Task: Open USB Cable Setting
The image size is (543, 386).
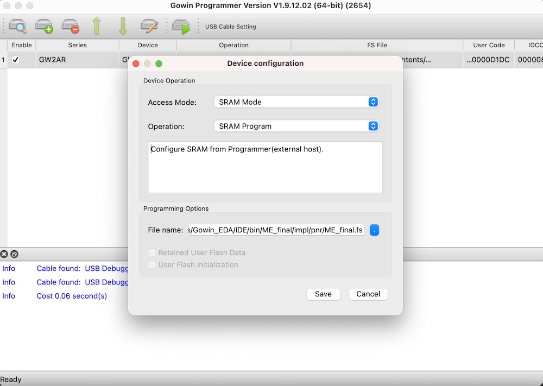Action: tap(230, 27)
